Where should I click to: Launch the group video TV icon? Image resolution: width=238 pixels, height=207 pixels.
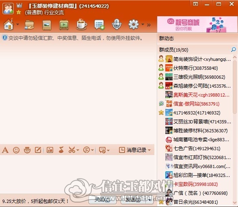point(64,25)
